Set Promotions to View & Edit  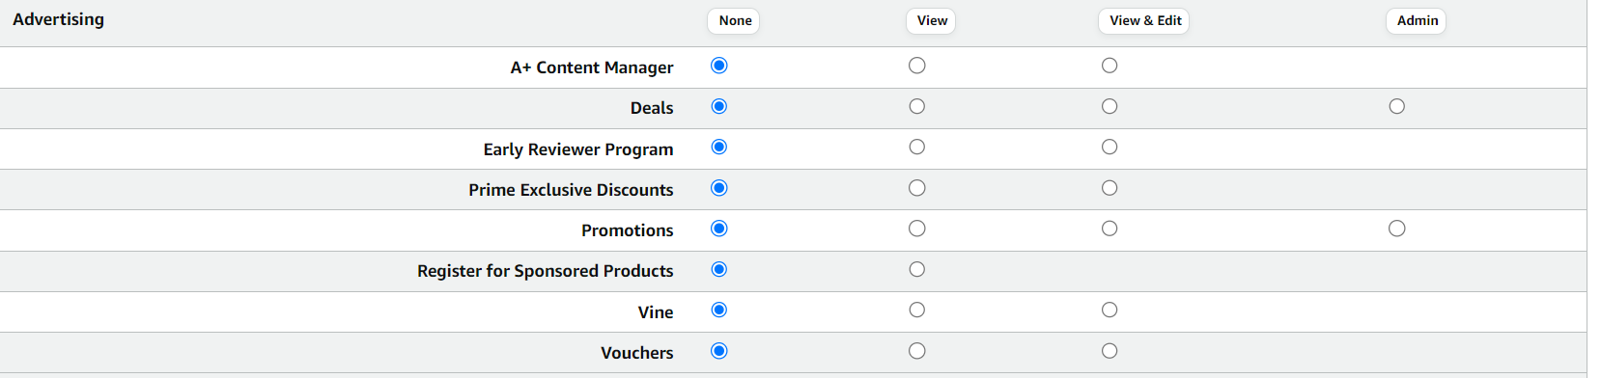click(x=1109, y=229)
